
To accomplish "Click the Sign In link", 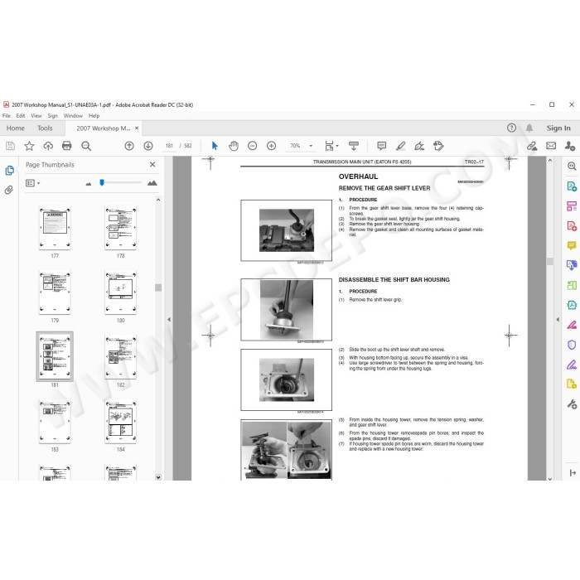I will 558,128.
